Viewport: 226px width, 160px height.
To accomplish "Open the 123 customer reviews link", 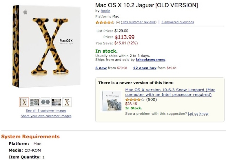I will (139, 22).
